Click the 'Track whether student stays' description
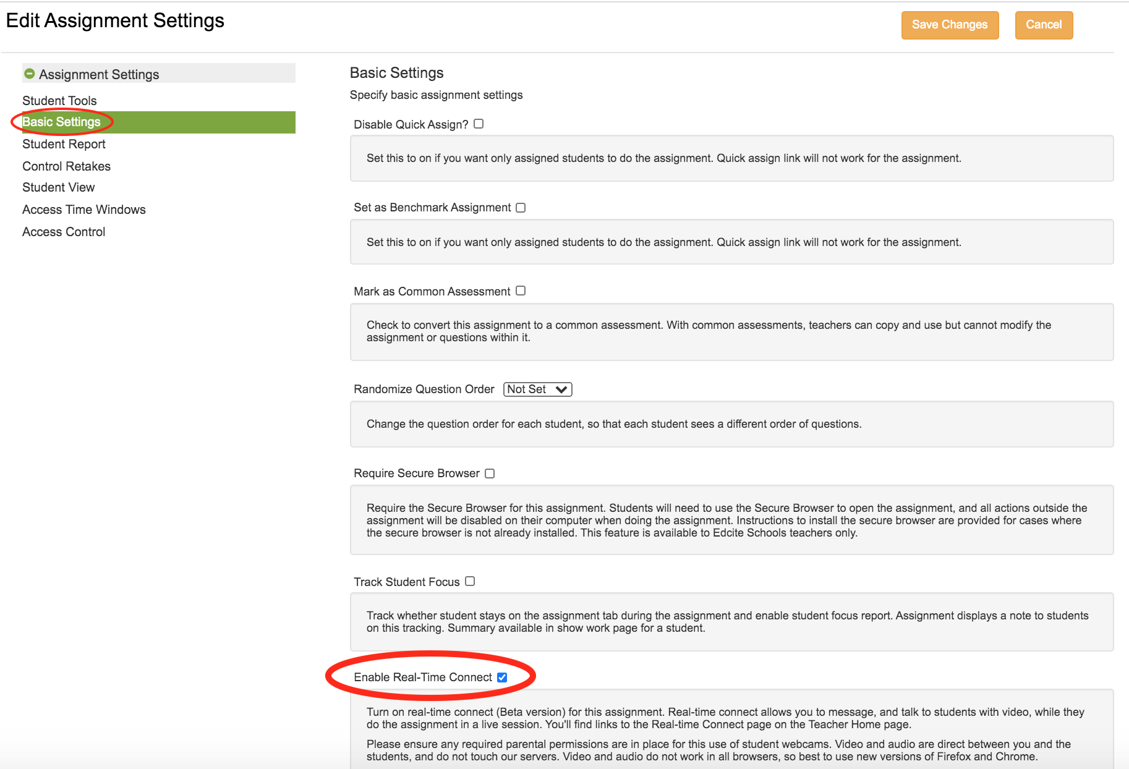 [728, 622]
